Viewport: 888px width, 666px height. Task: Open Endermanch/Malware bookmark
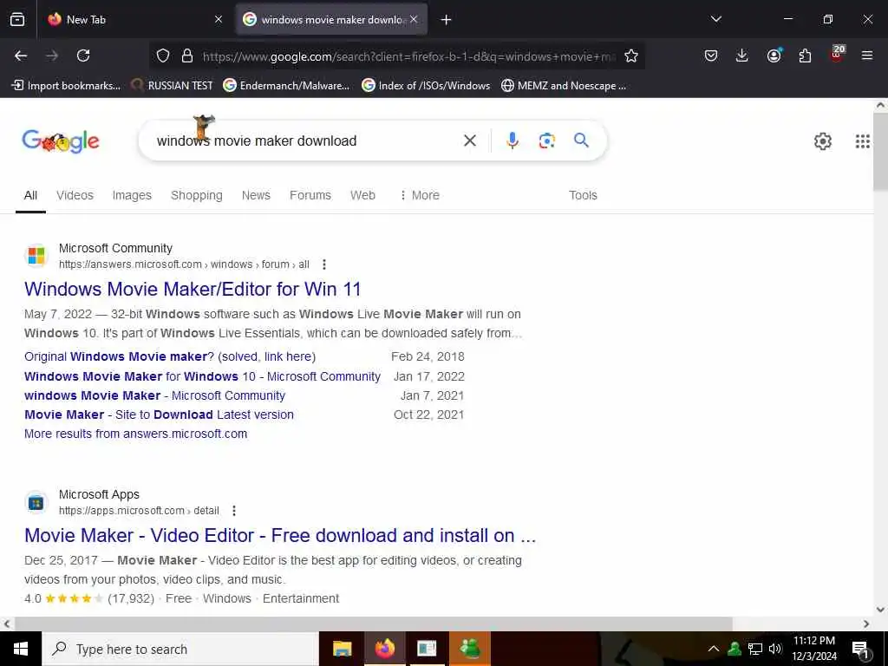pos(286,86)
